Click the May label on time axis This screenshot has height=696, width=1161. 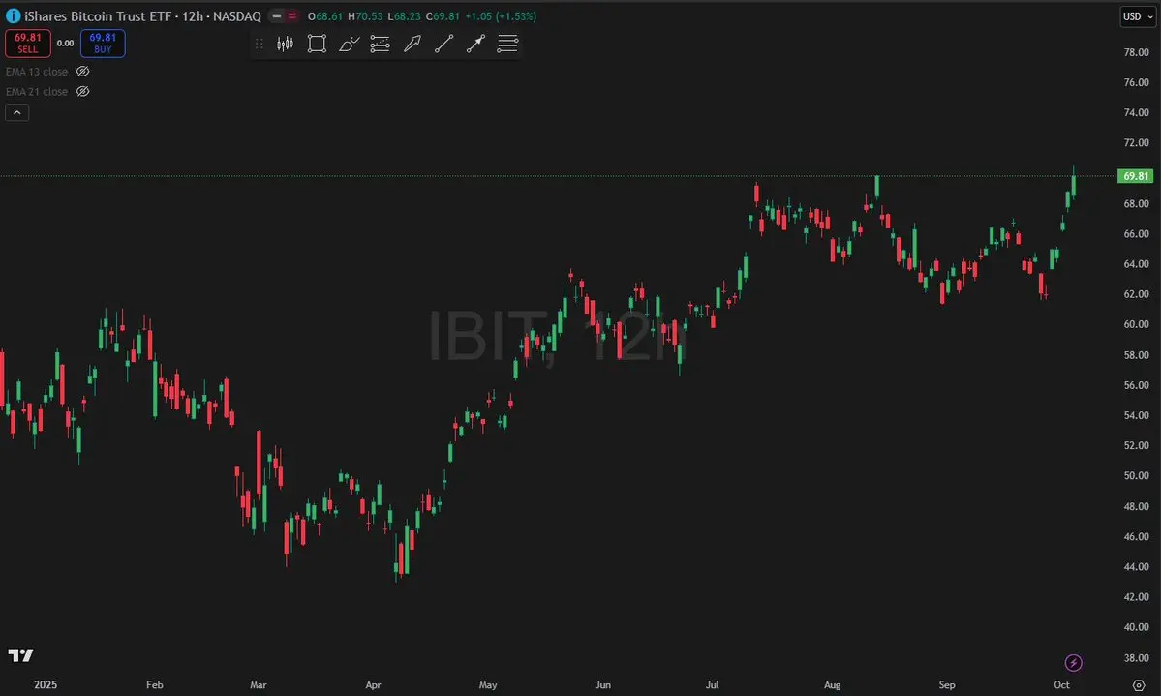[x=488, y=685]
